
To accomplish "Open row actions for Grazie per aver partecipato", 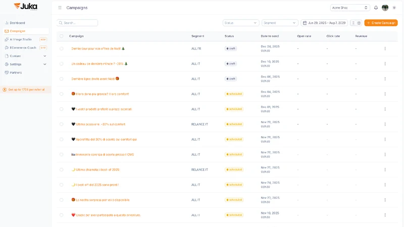I will tap(385, 215).
